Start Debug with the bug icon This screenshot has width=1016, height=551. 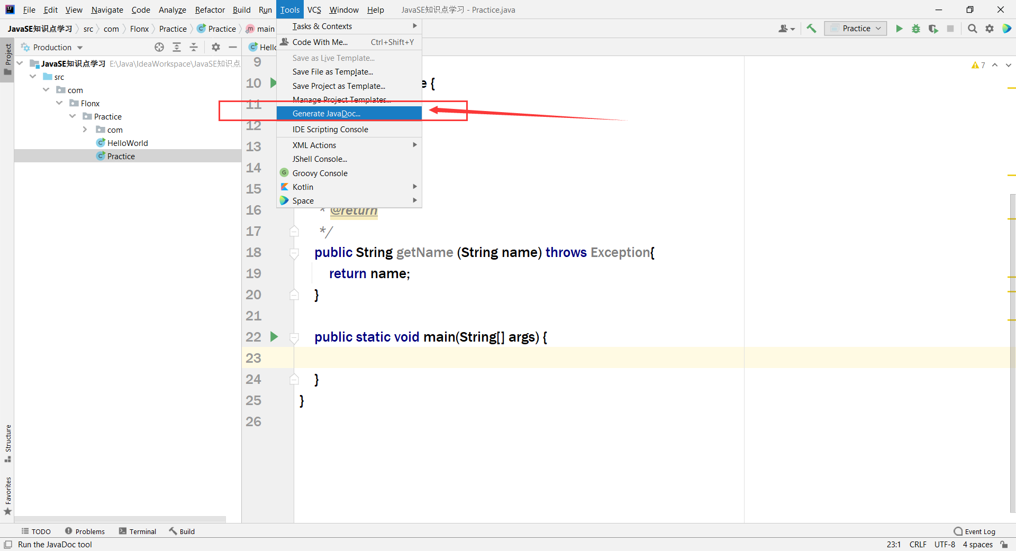pyautogui.click(x=916, y=29)
